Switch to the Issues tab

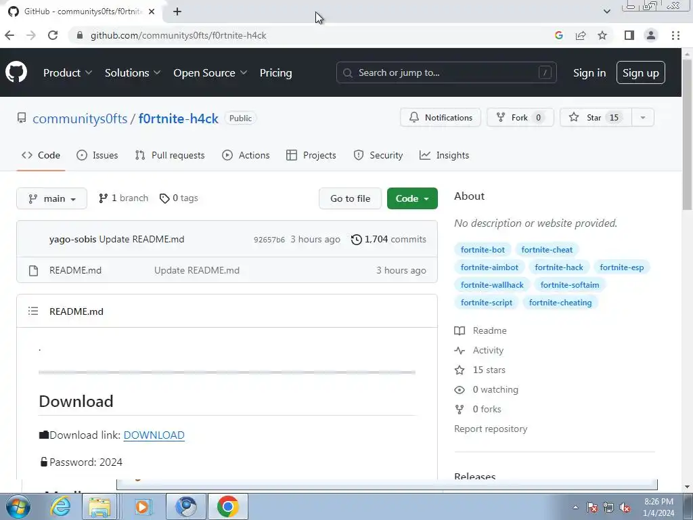point(97,155)
